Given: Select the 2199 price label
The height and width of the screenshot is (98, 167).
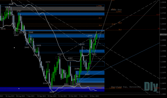Looking at the screenshot, I should [77, 69].
